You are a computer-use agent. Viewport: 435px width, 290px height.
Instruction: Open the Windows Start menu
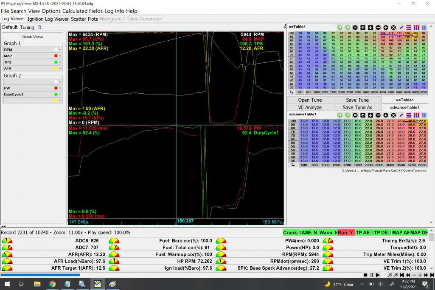pos(7,284)
